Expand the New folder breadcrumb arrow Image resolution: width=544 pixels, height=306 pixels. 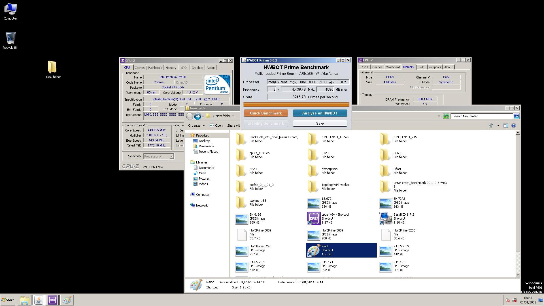pyautogui.click(x=233, y=116)
